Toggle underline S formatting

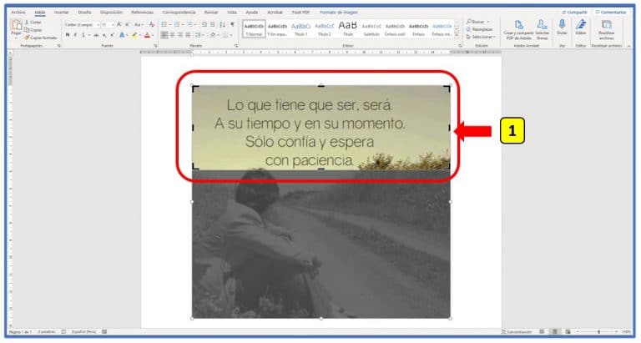point(83,36)
